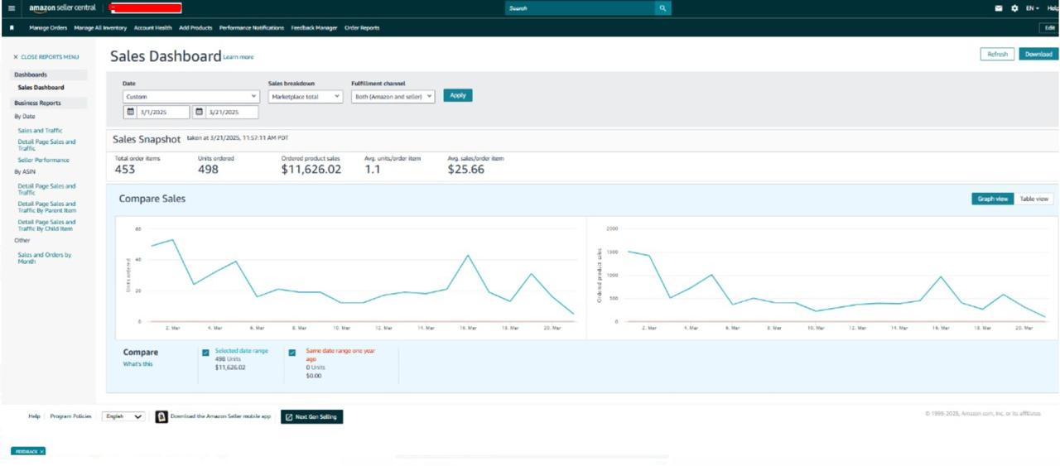
Task: Open the EN language dropdown in header
Action: pyautogui.click(x=1032, y=8)
